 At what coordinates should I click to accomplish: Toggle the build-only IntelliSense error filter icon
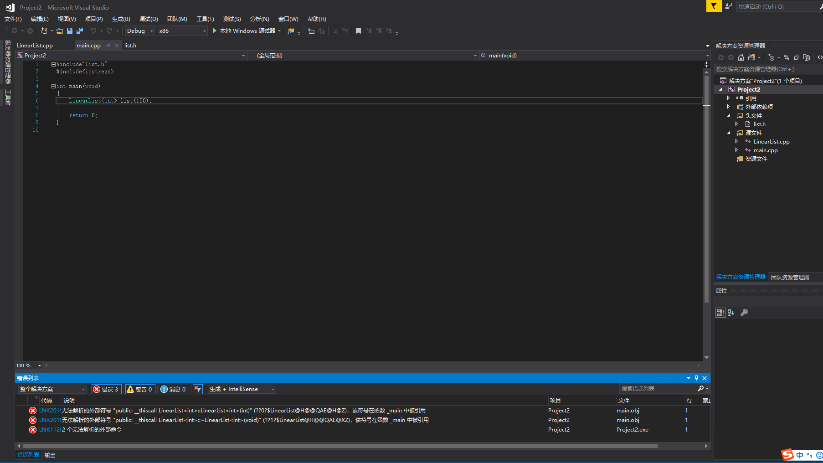198,389
